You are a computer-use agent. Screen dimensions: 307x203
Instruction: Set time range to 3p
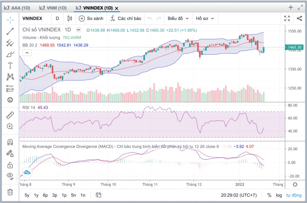(55, 195)
